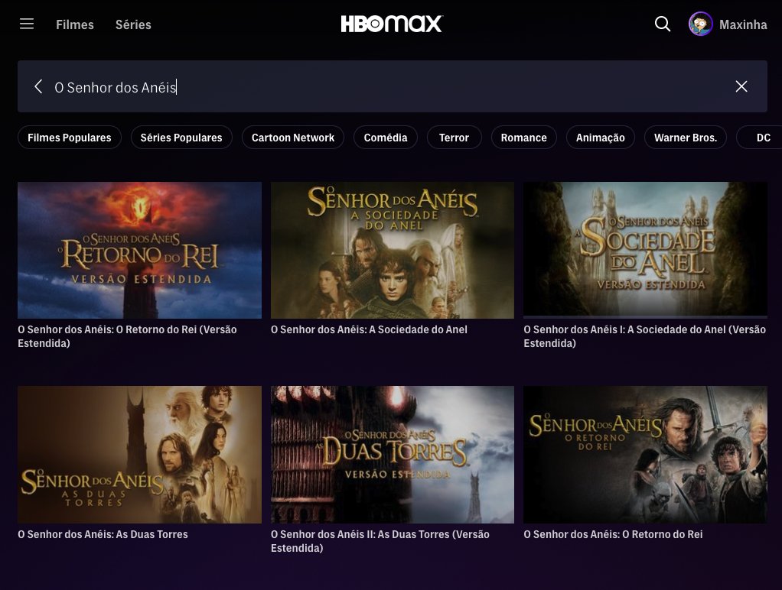Click title text O Senhor dos Anéis: A Sociedade do Anel
This screenshot has height=590, width=782.
(369, 329)
